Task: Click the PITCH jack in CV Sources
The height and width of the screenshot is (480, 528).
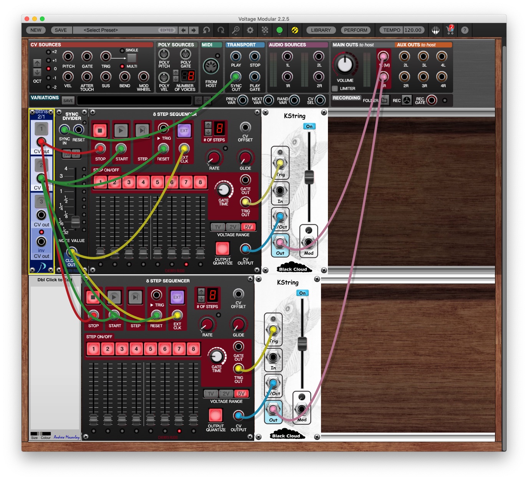Action: coord(68,57)
